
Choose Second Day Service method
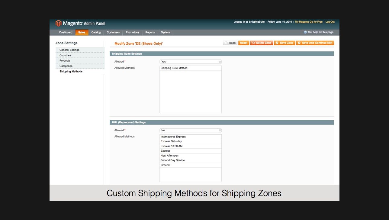click(x=172, y=160)
